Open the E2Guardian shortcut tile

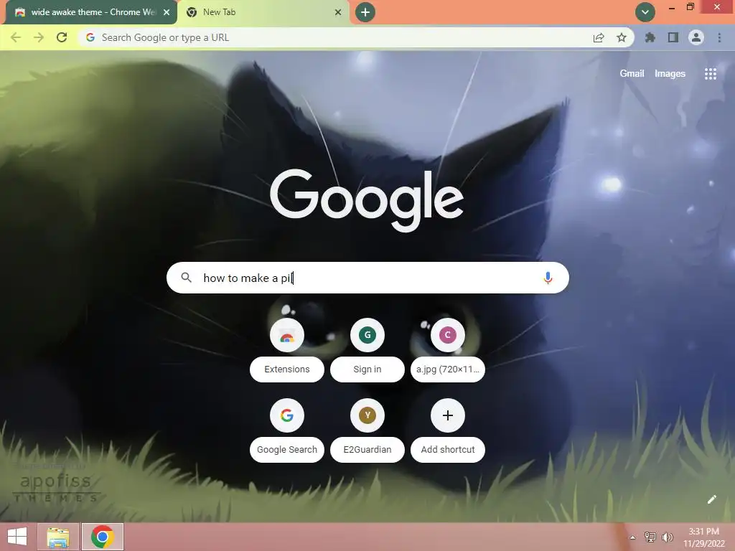pyautogui.click(x=367, y=415)
